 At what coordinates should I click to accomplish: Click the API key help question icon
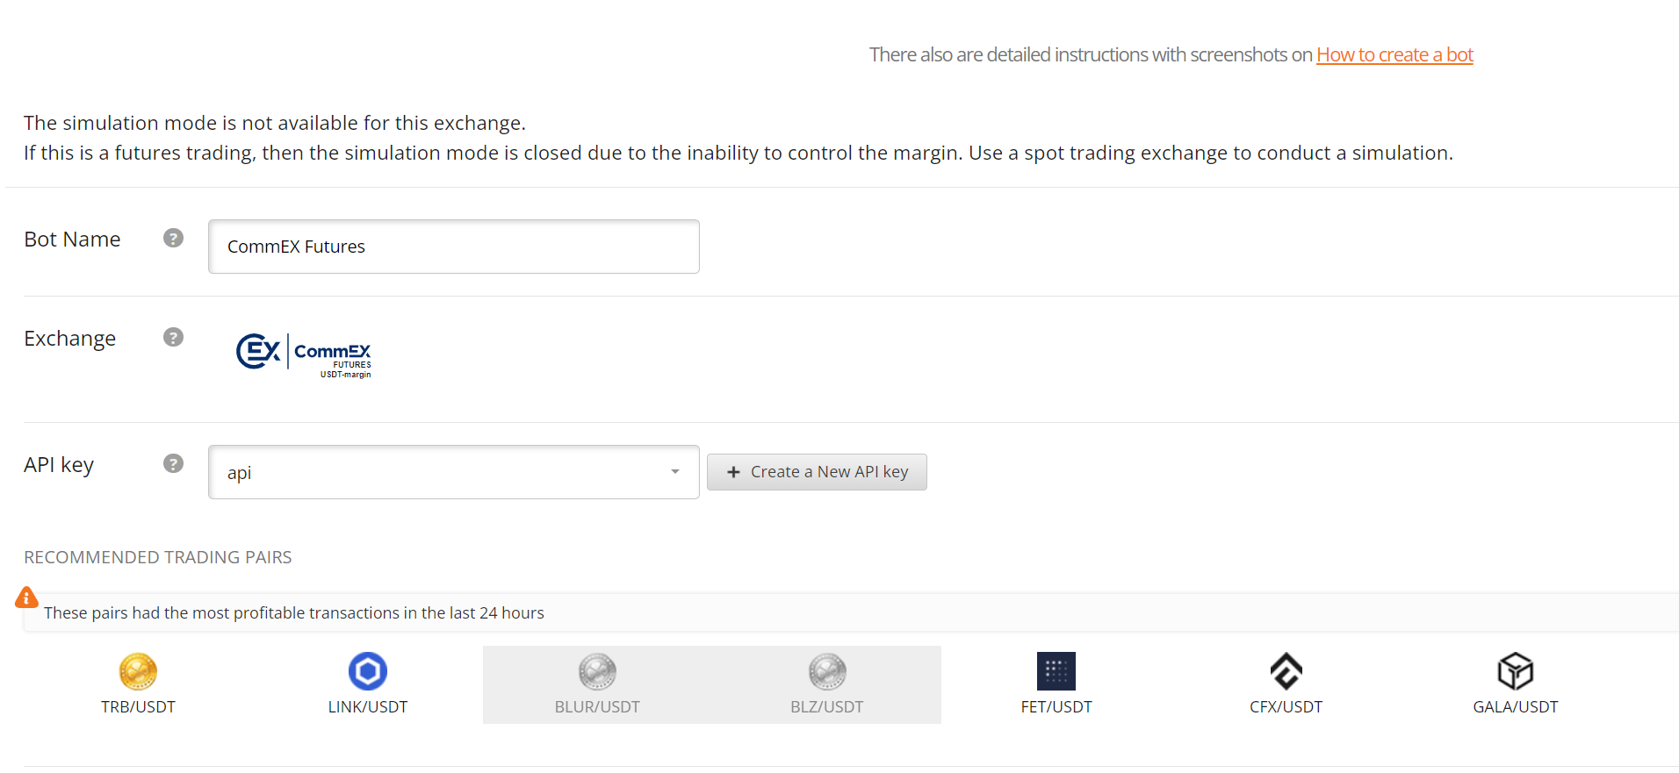tap(174, 463)
